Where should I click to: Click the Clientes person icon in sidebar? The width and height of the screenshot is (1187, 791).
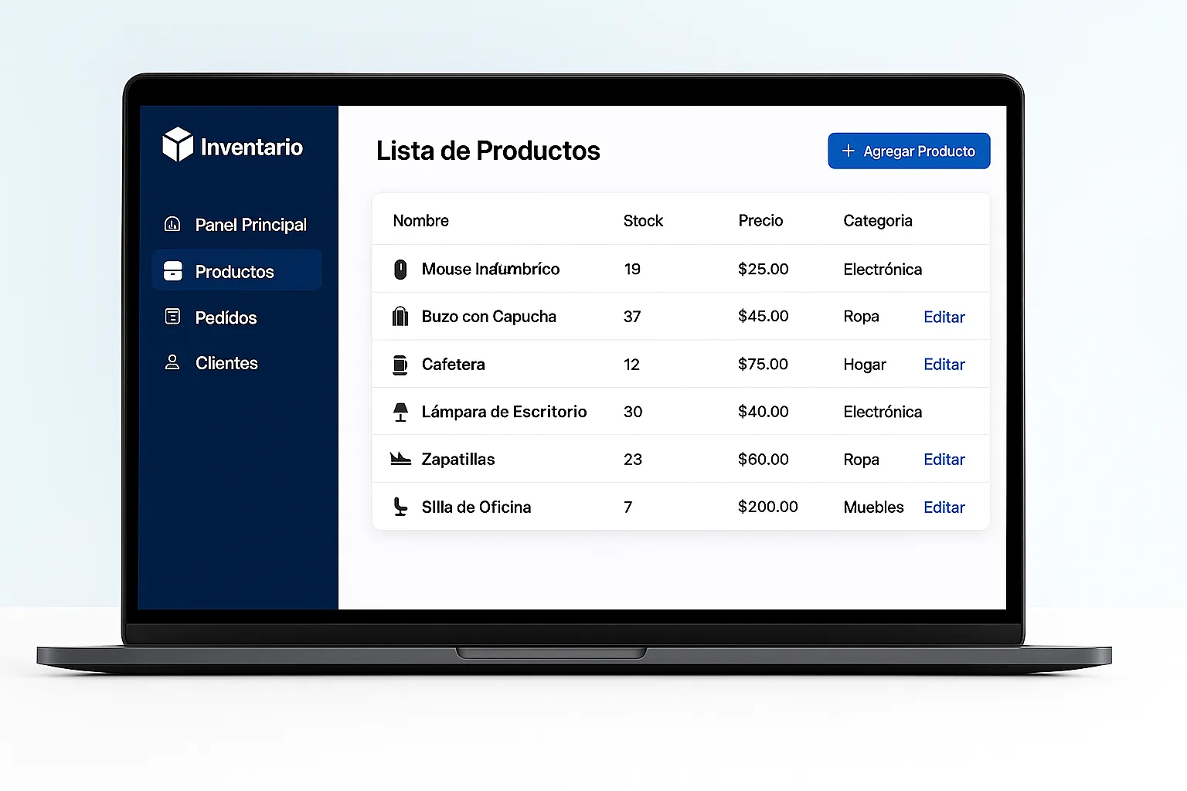(x=172, y=362)
